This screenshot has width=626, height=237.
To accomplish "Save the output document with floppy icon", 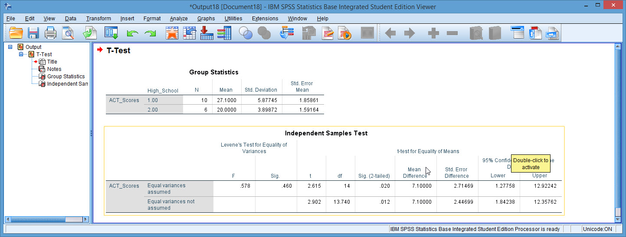I will click(x=33, y=33).
